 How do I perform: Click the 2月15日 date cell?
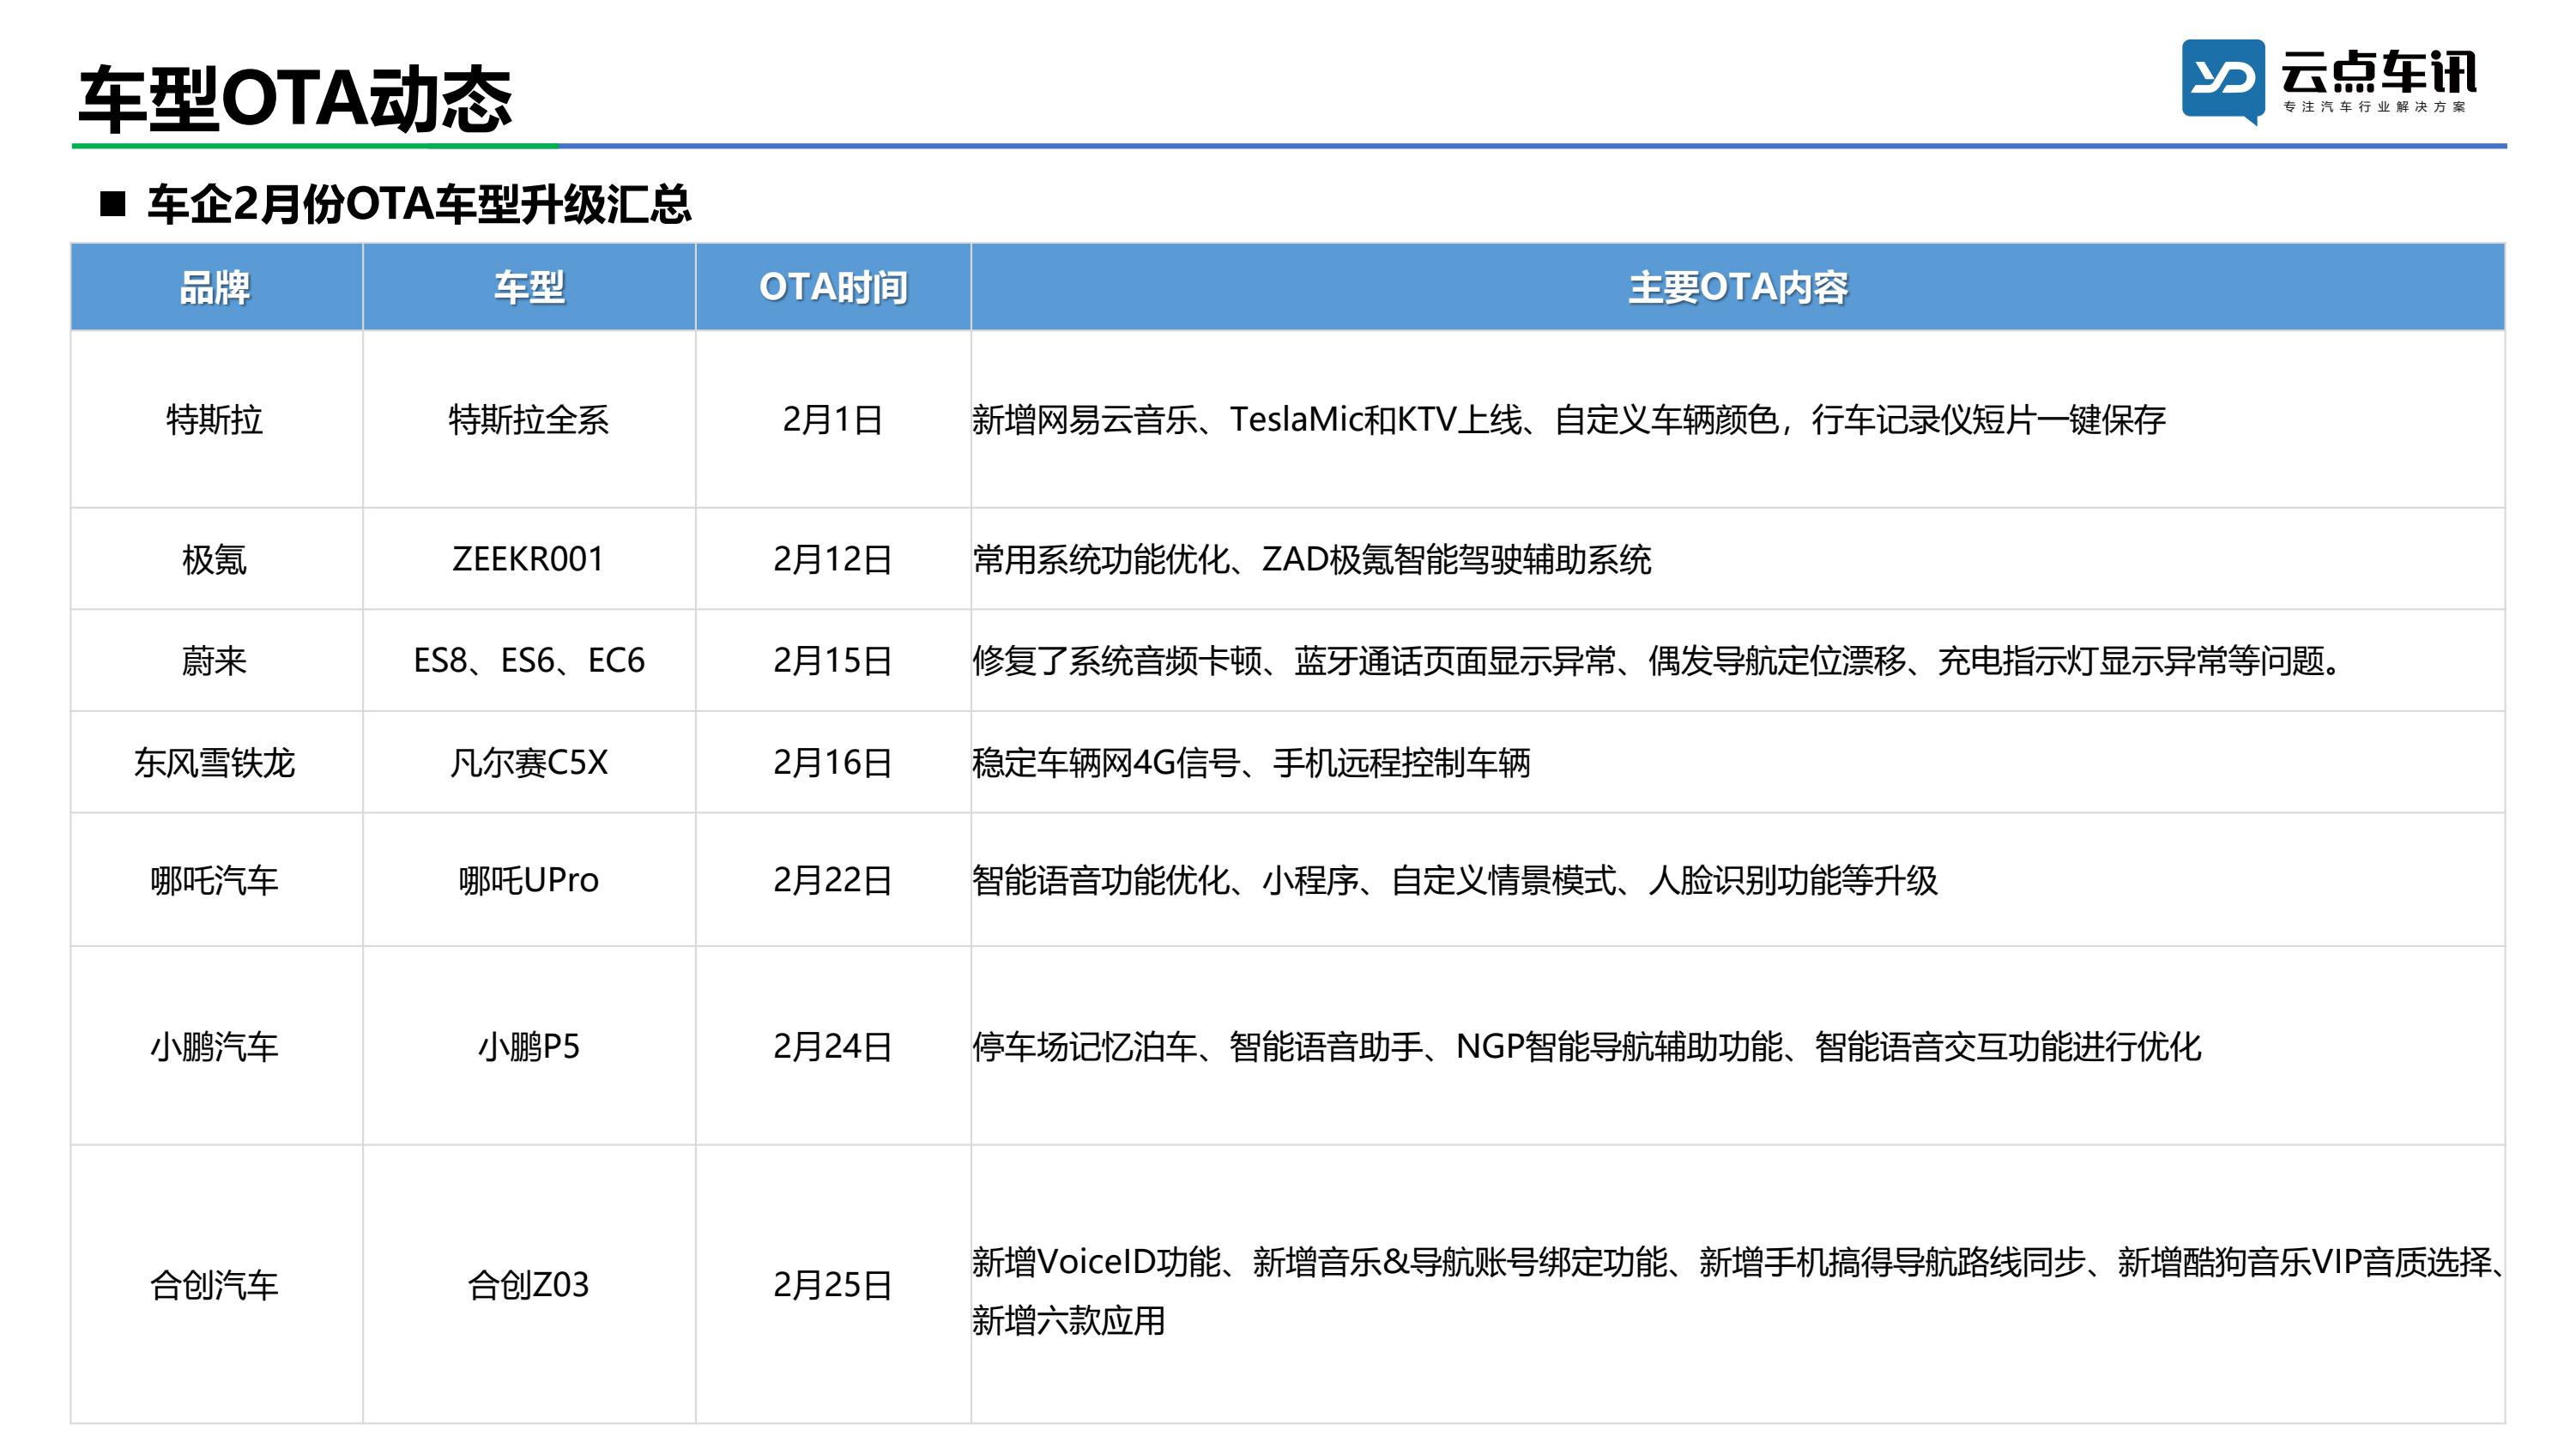click(x=833, y=661)
